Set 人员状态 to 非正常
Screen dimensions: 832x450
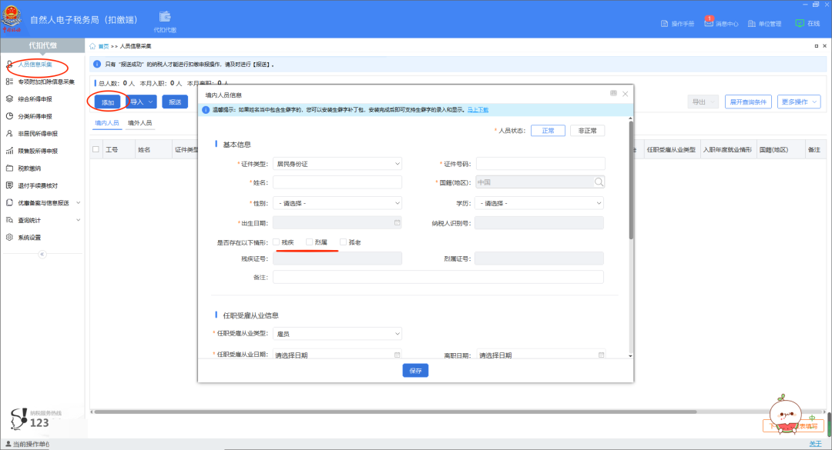click(x=587, y=131)
